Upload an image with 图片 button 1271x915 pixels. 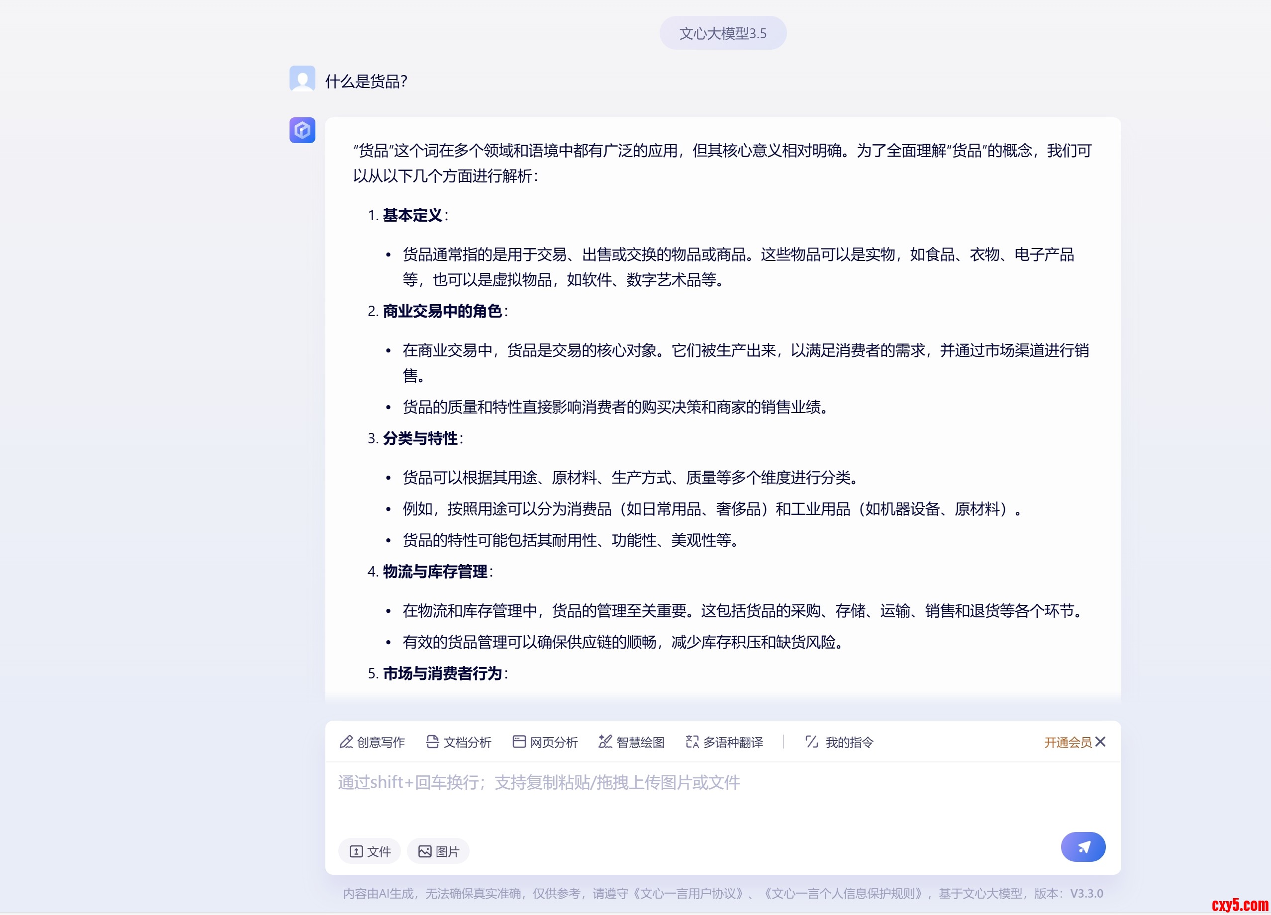(438, 851)
